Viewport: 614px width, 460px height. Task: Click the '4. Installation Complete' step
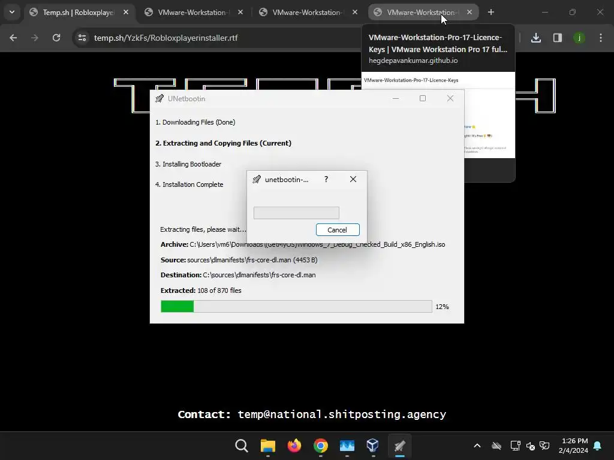coord(189,184)
